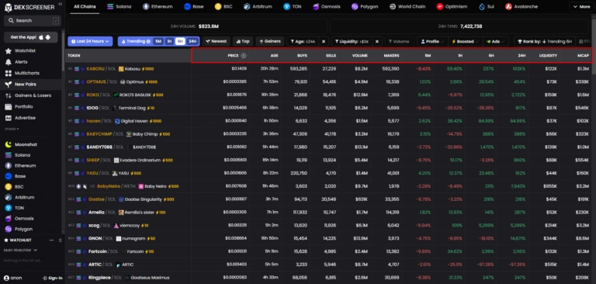Open the Volume filter
596x284 pixels.
point(398,41)
